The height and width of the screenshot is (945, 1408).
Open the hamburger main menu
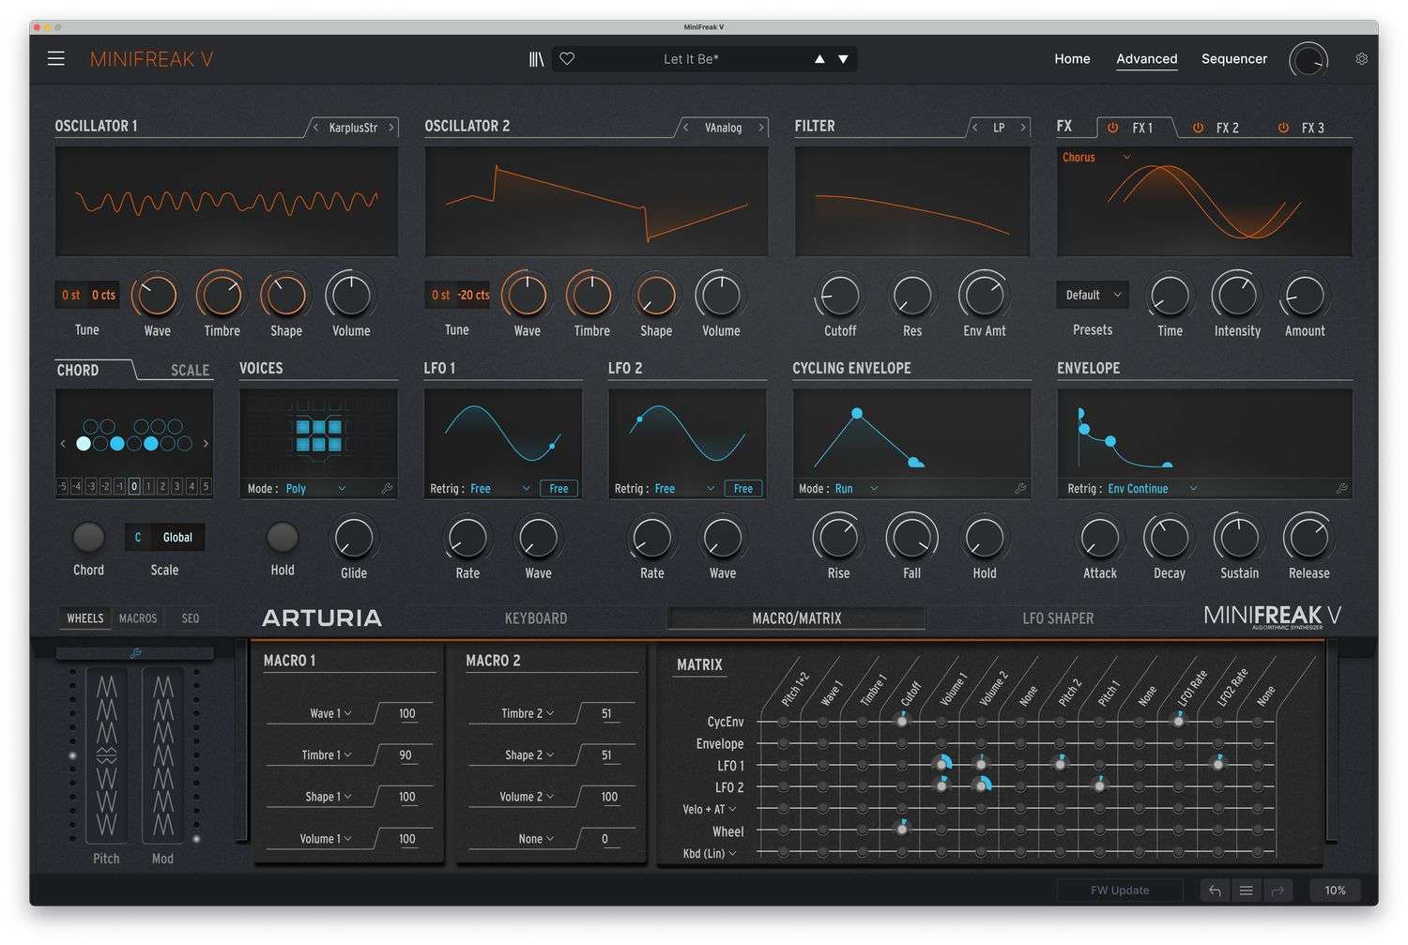[56, 58]
